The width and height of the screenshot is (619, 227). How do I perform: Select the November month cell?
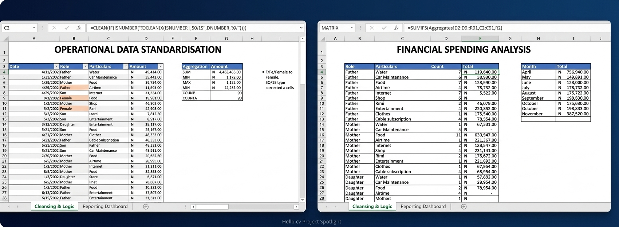538,114
